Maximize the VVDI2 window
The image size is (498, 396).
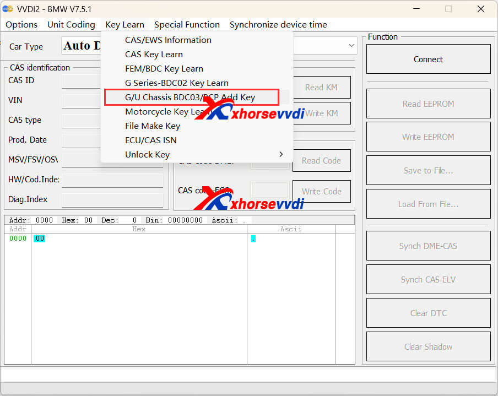pyautogui.click(x=448, y=9)
